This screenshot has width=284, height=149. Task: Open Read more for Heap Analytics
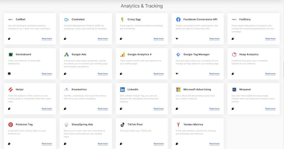coord(270,74)
